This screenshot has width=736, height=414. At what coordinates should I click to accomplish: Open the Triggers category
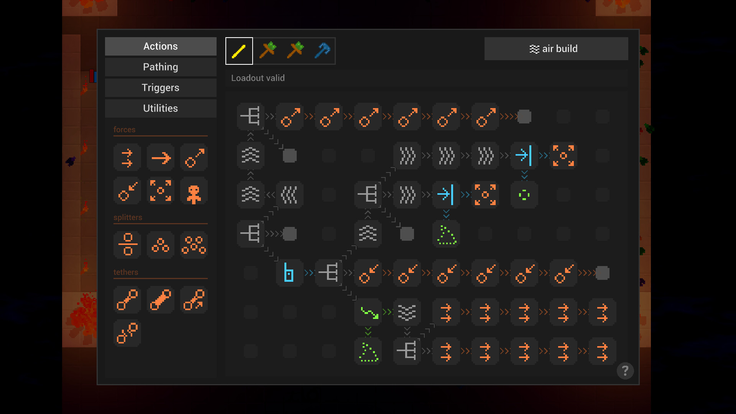click(x=160, y=87)
